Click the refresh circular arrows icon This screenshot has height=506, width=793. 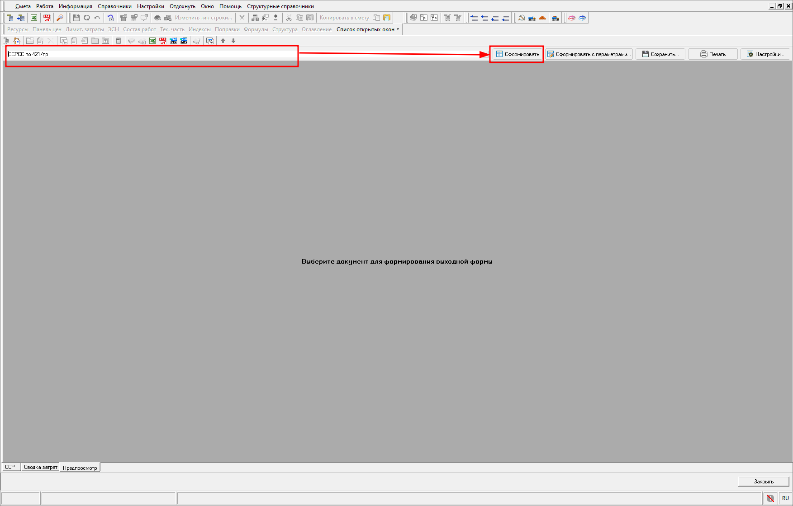(87, 18)
